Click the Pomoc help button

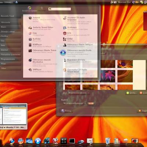pyautogui.click(x=66, y=111)
